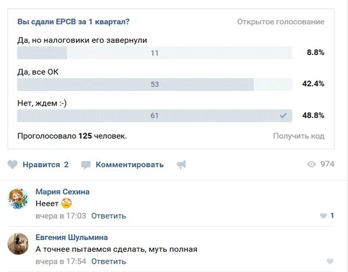Screen dimensions: 348x272
Task: Click 'Нравится' like button text
Action: 41,164
